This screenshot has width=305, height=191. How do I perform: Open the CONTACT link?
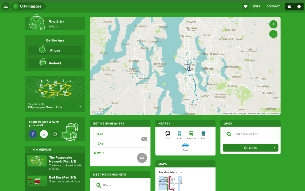click(273, 6)
